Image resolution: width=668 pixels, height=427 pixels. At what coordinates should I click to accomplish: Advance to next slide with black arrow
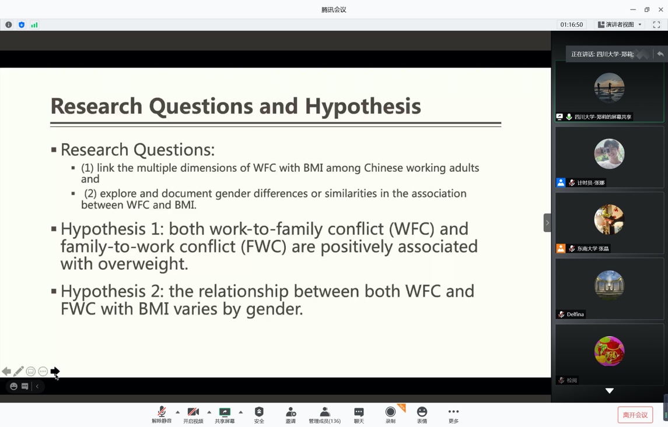click(x=55, y=371)
